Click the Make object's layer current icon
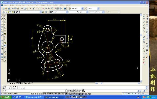Image resolution: width=157 pixels, height=99 pixels. [x=43, y=12]
